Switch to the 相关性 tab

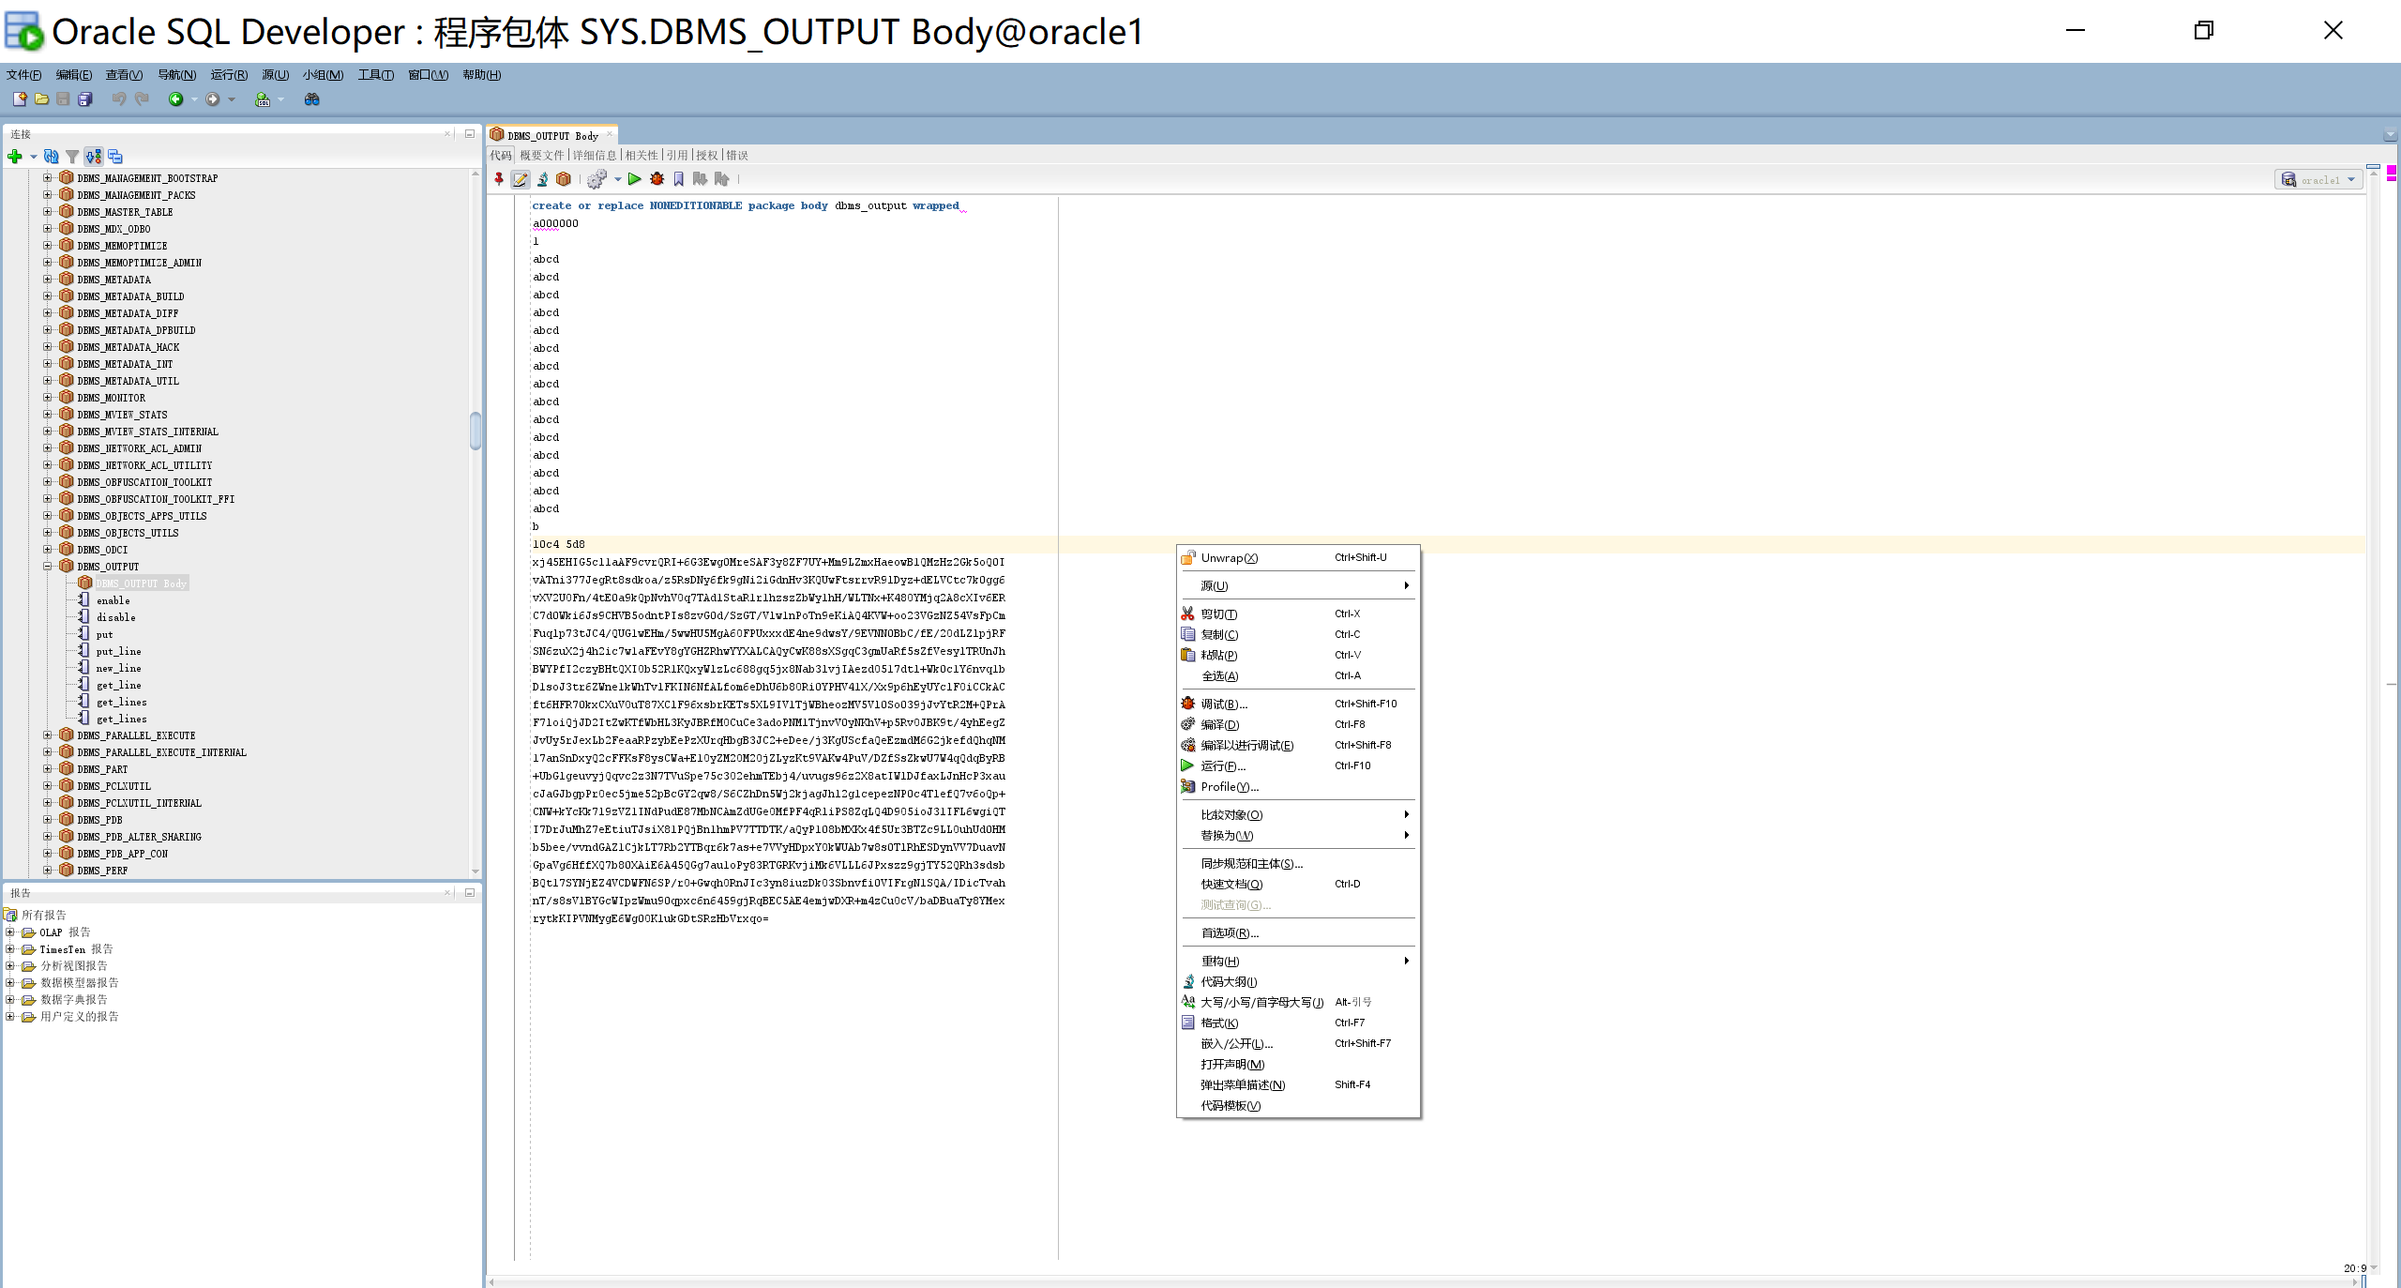(642, 156)
